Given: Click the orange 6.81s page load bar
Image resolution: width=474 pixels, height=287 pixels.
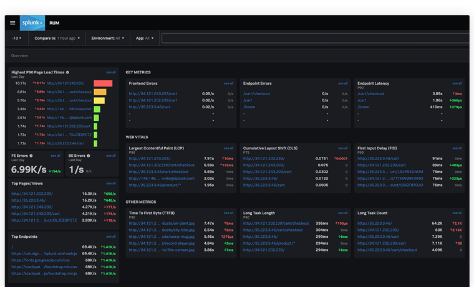Looking at the screenshot, I should (100, 92).
